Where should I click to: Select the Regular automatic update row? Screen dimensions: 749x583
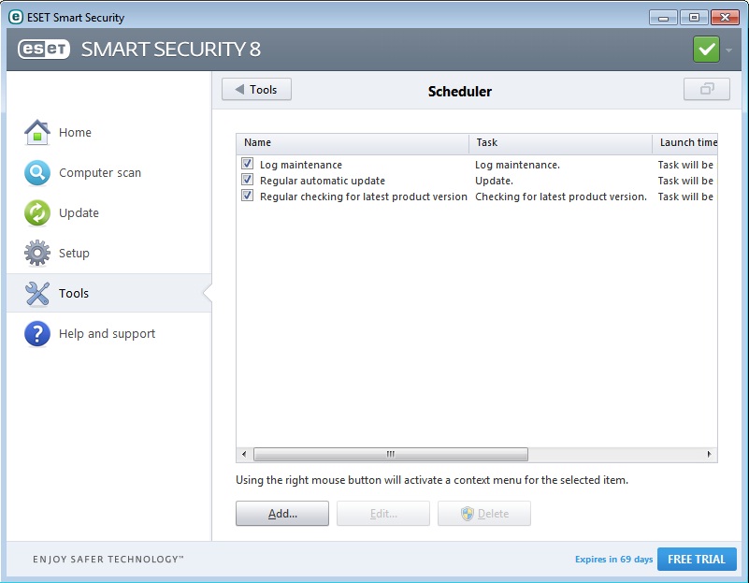(477, 181)
